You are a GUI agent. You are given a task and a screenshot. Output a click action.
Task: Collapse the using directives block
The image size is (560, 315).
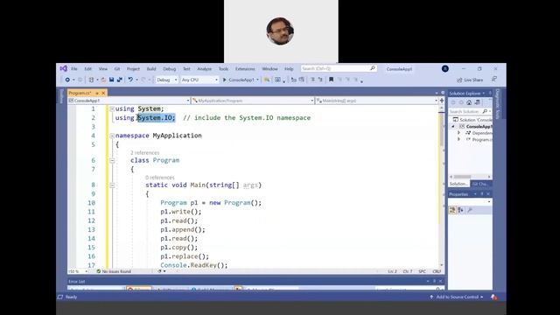(112, 108)
